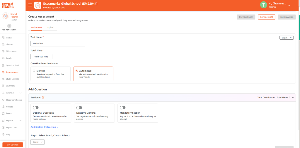
Task: Expand the Calendar submenu chevron
Action: point(21,93)
